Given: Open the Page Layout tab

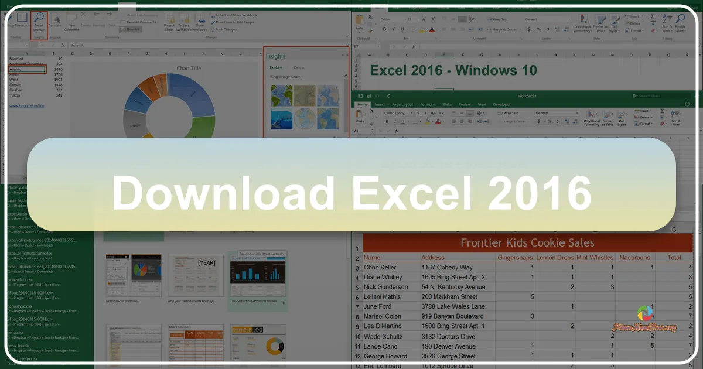Looking at the screenshot, I should click(x=419, y=8).
